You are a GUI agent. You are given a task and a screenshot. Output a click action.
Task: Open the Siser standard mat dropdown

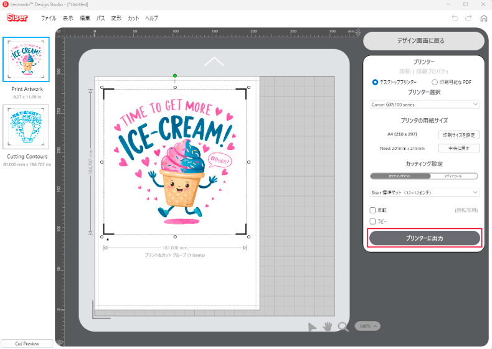click(x=425, y=192)
